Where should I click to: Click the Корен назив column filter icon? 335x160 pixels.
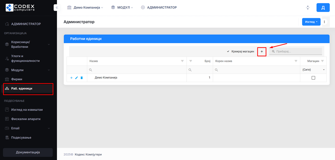point(296,61)
